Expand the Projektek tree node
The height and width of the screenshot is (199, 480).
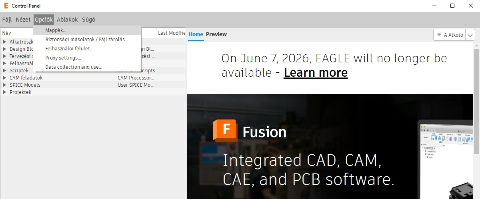[x=5, y=92]
